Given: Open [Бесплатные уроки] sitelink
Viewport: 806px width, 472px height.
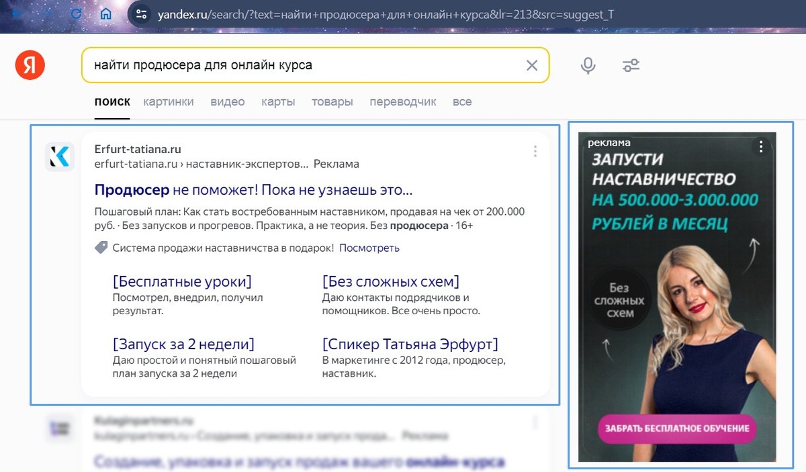Looking at the screenshot, I should pos(182,281).
